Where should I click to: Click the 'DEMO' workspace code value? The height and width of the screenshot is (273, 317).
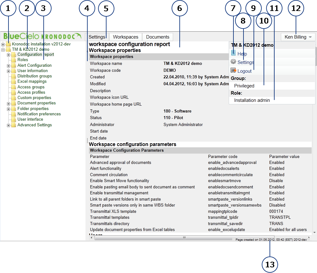click(170, 71)
